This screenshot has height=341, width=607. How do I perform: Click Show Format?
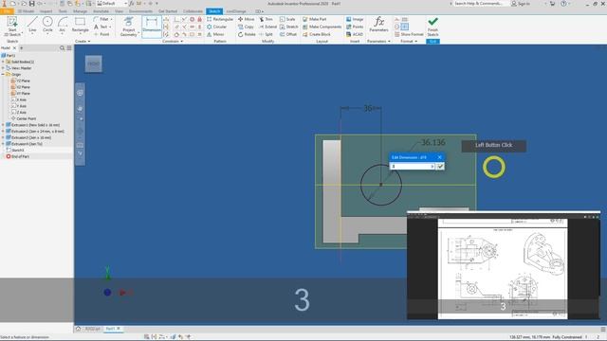coord(409,34)
